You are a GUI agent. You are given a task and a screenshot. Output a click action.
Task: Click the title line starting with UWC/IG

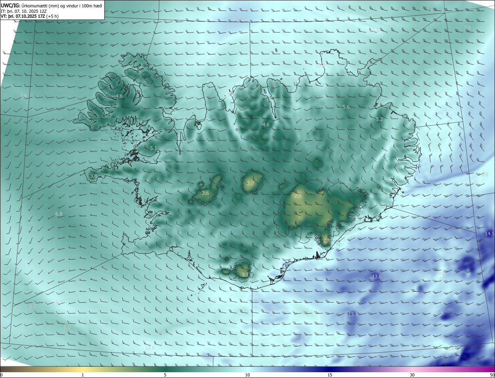click(51, 5)
